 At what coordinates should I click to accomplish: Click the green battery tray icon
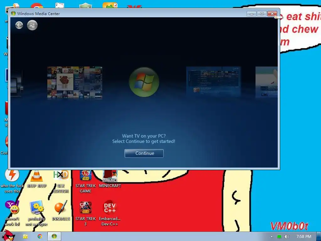point(279,237)
